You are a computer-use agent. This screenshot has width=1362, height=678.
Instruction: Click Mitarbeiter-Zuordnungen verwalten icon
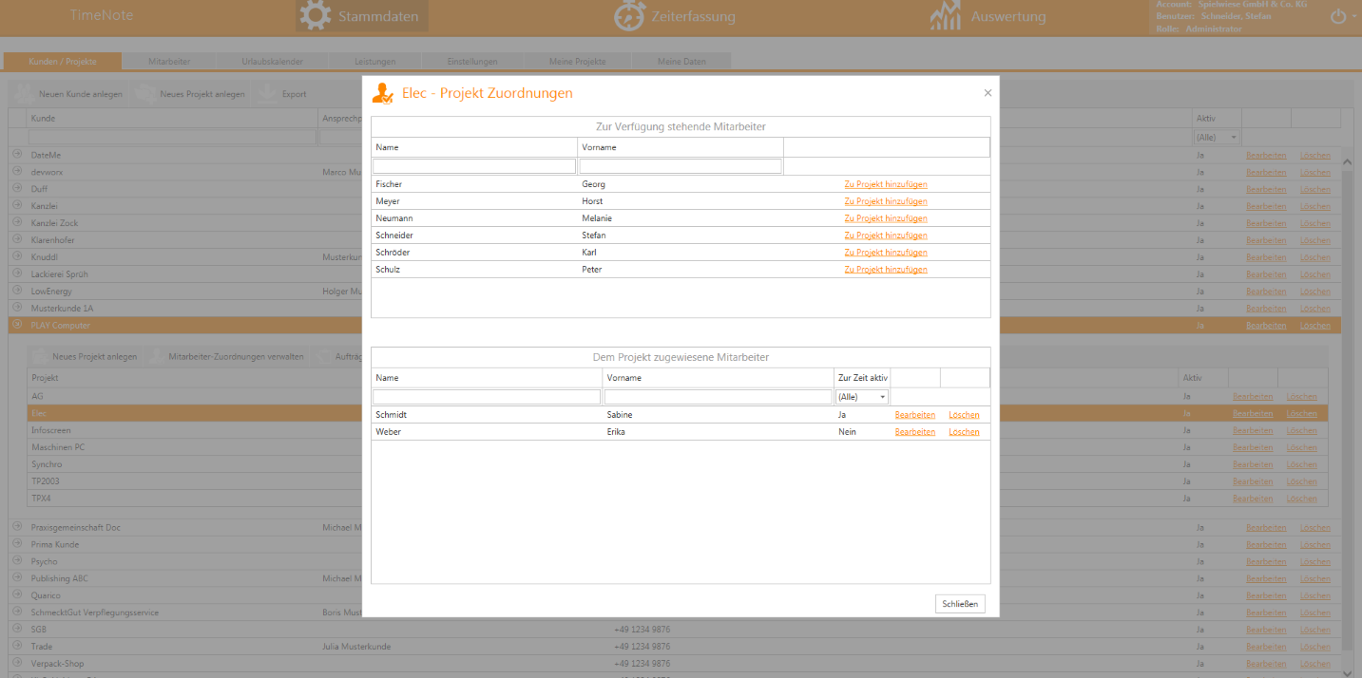(156, 357)
